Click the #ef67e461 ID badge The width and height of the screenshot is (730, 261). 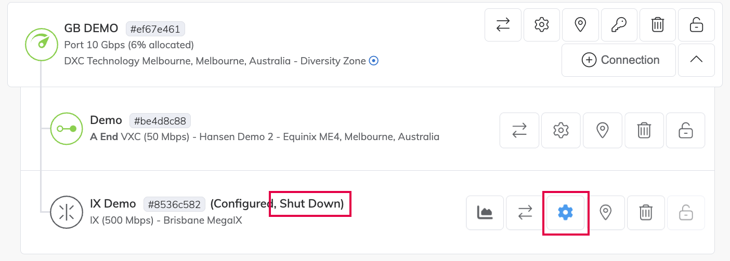click(x=155, y=29)
